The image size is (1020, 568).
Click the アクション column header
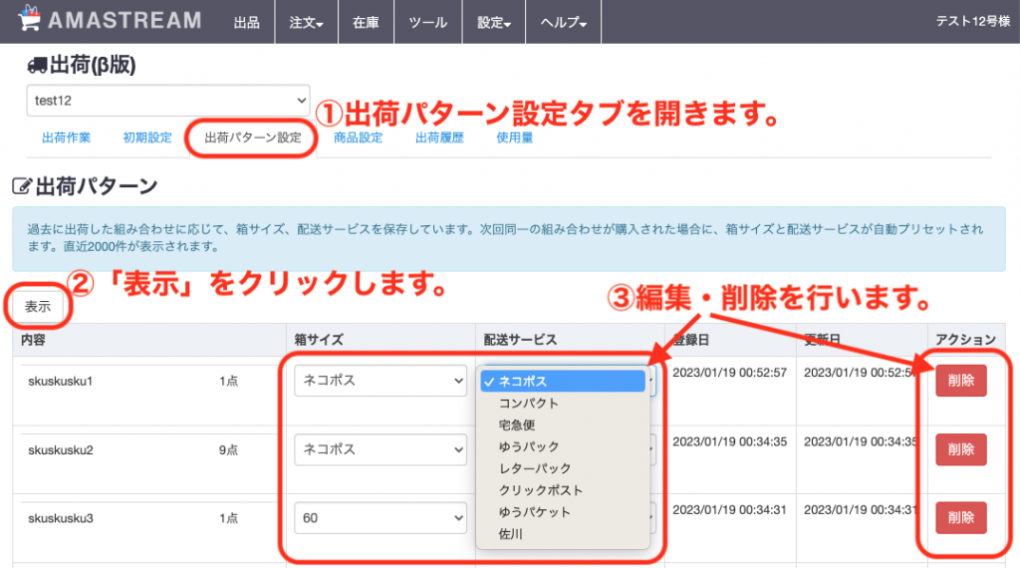point(965,340)
